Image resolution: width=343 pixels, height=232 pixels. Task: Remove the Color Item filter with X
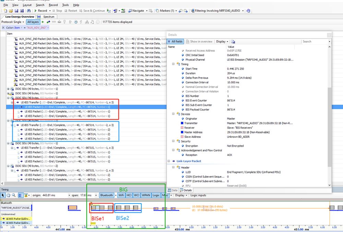3,27
